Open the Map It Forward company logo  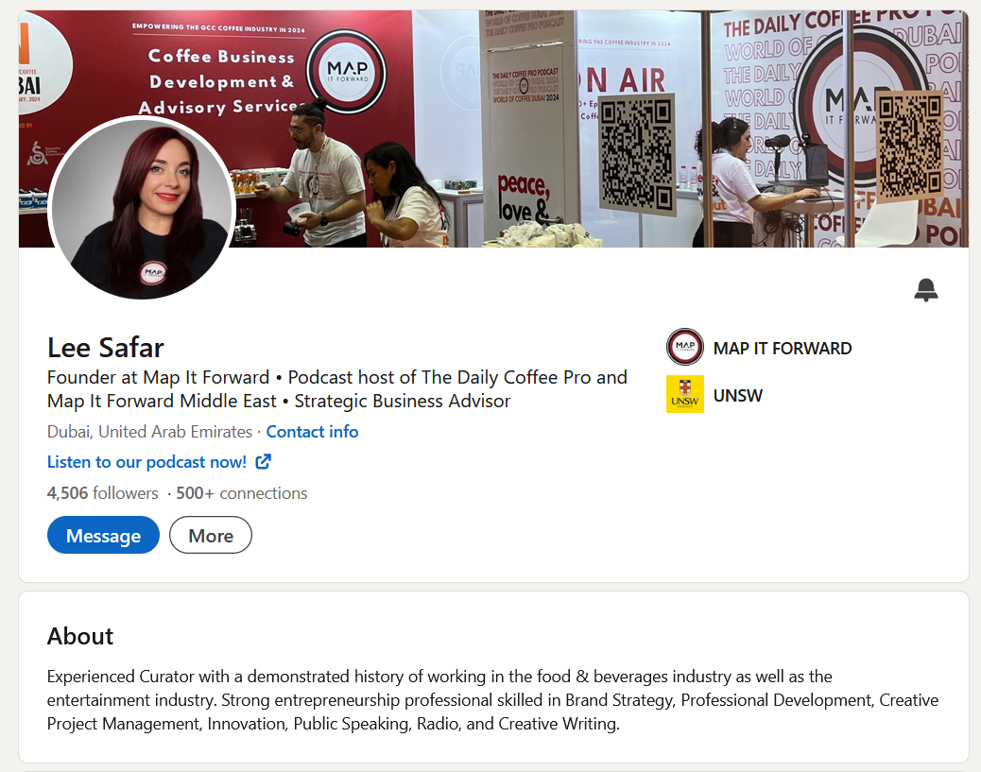685,347
